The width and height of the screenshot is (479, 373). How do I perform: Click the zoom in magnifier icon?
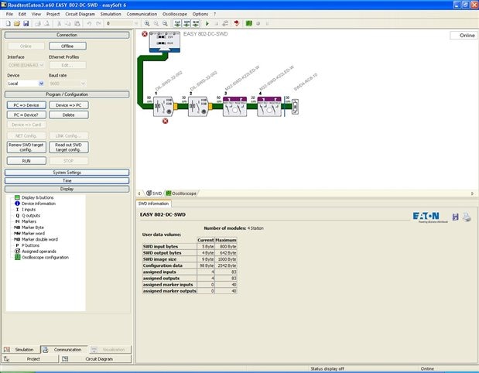pos(147,24)
